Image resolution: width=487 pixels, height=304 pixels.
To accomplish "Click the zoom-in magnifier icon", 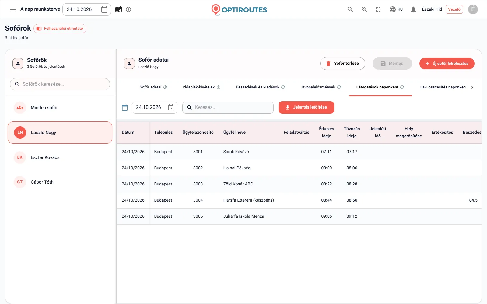I will click(364, 9).
